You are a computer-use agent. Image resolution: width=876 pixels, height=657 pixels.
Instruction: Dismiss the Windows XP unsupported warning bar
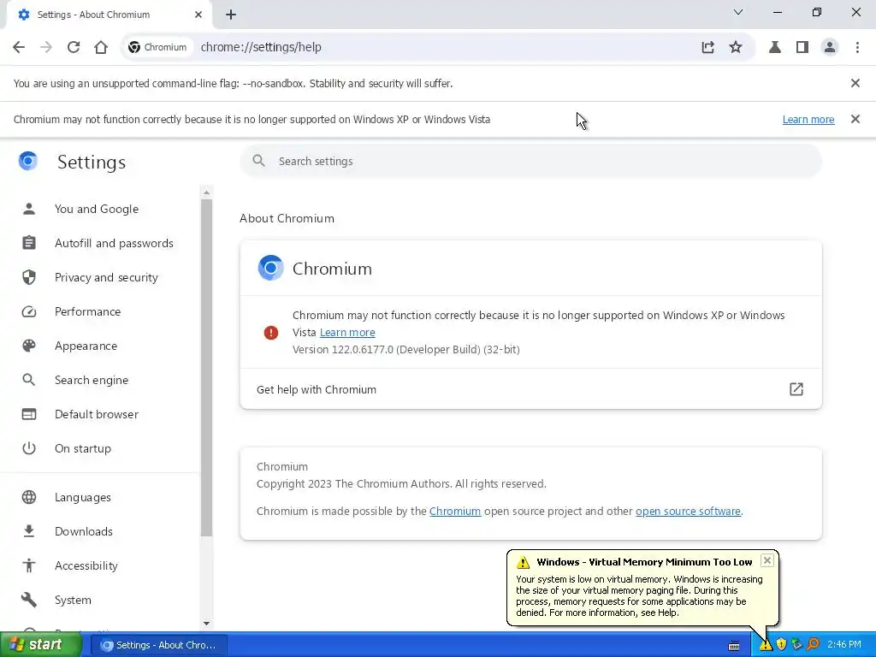(x=855, y=119)
